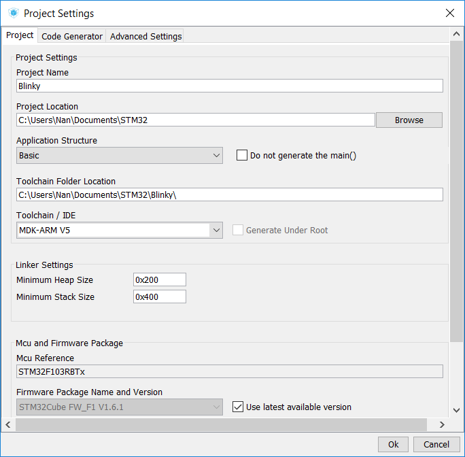Close the Project Settings dialog
465x457 pixels.
click(x=450, y=13)
